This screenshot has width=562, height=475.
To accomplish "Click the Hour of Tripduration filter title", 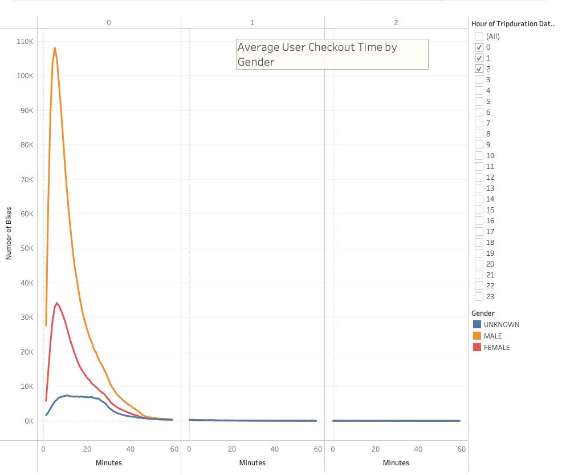I will (513, 24).
